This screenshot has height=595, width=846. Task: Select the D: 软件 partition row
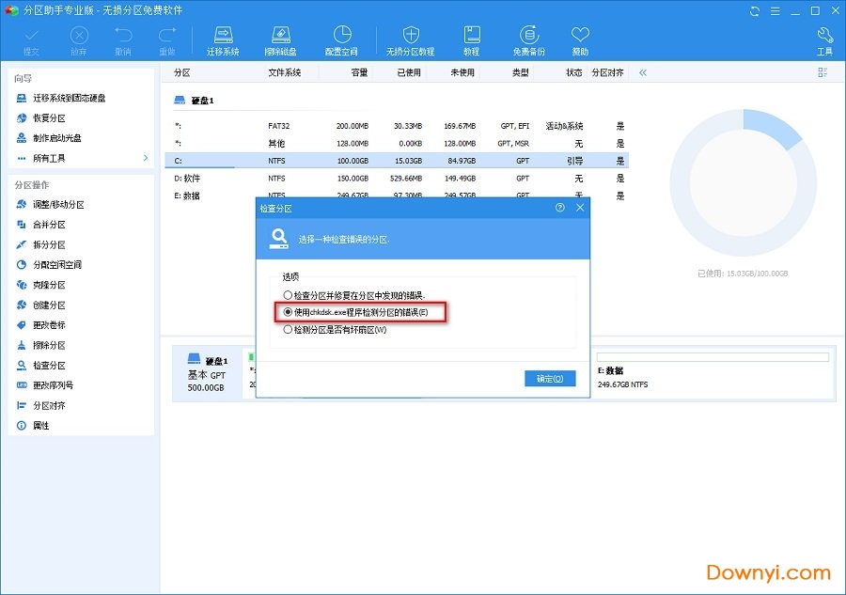395,178
